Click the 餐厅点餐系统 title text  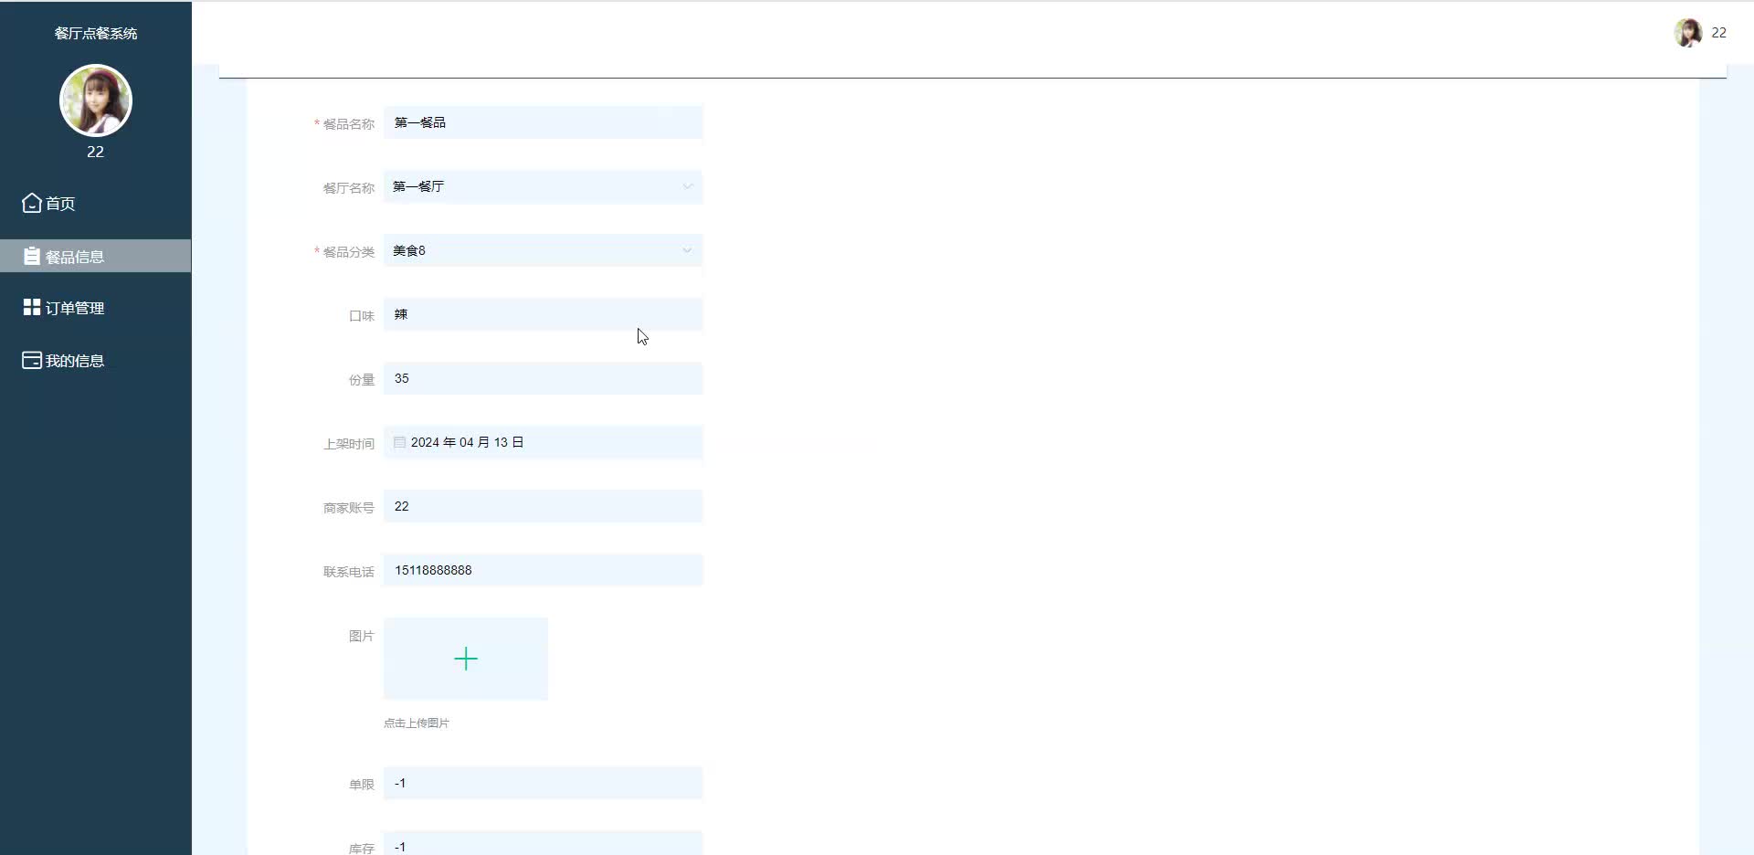click(96, 33)
